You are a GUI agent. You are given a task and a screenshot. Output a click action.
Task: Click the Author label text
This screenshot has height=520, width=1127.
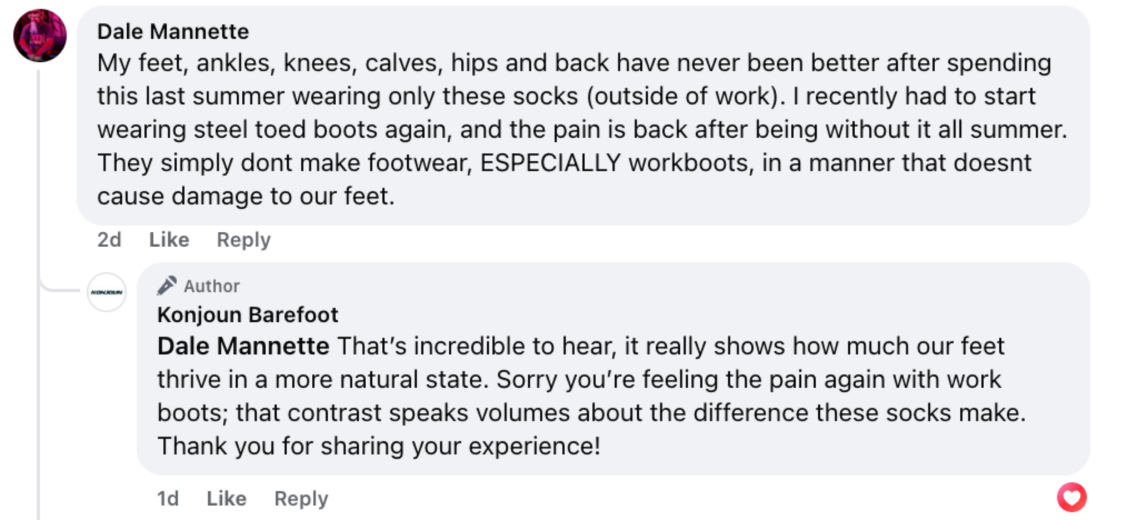click(212, 286)
